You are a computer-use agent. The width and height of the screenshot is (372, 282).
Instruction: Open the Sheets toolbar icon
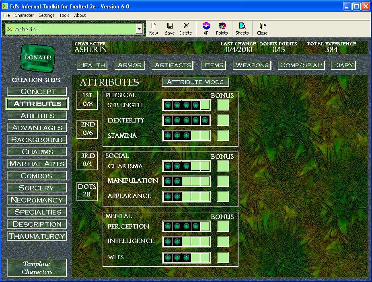(242, 29)
